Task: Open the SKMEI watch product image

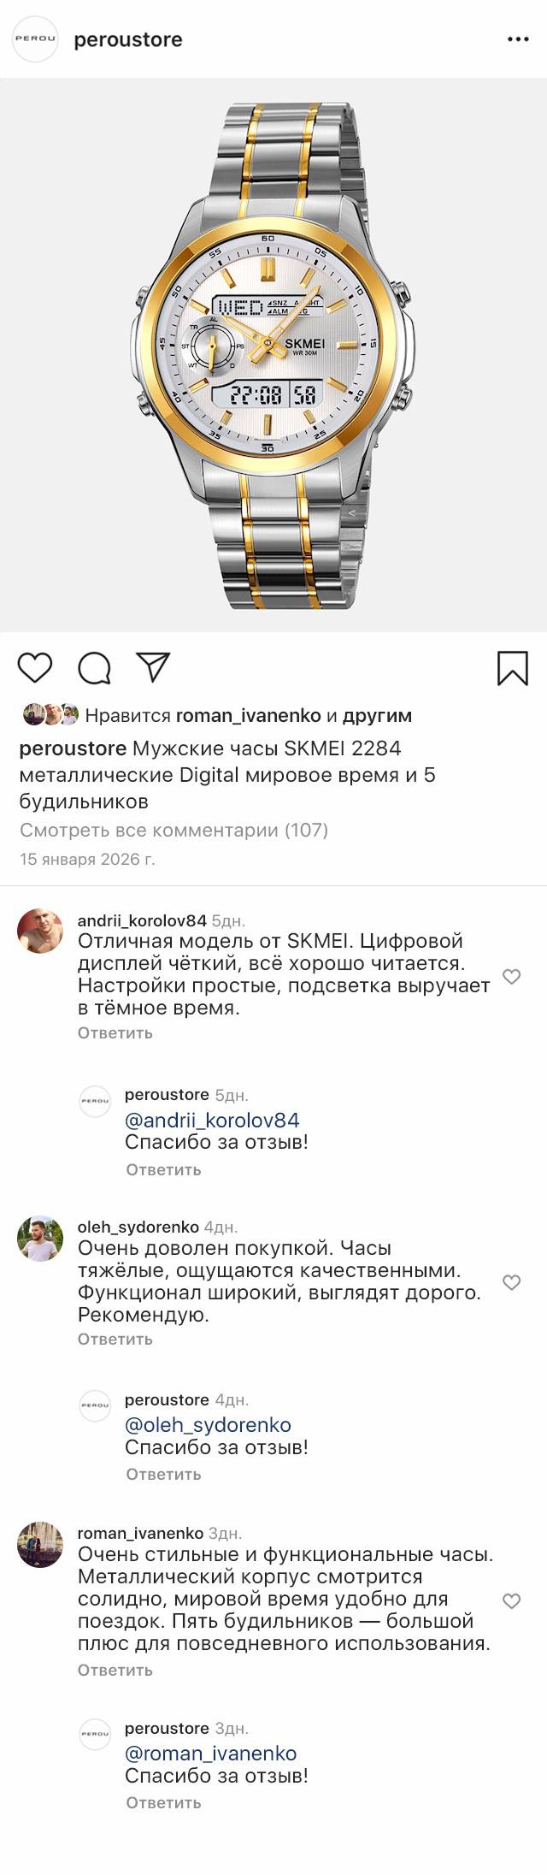Action: [x=273, y=355]
